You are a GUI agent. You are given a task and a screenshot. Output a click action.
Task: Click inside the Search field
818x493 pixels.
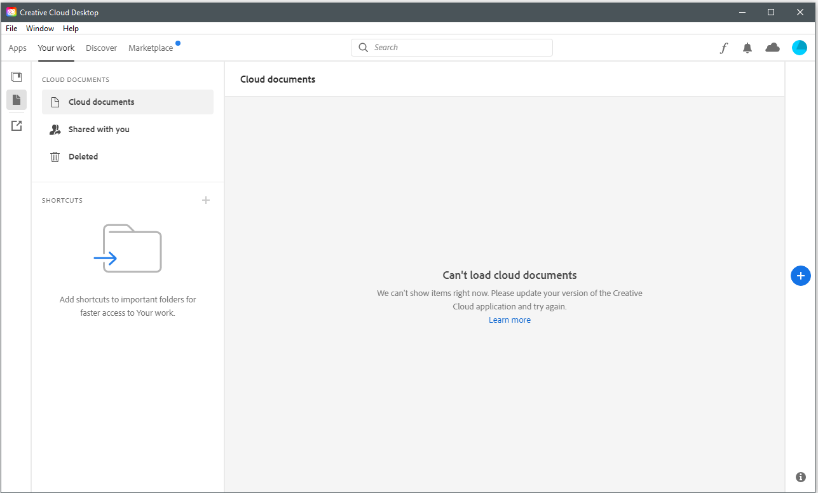[x=451, y=47]
